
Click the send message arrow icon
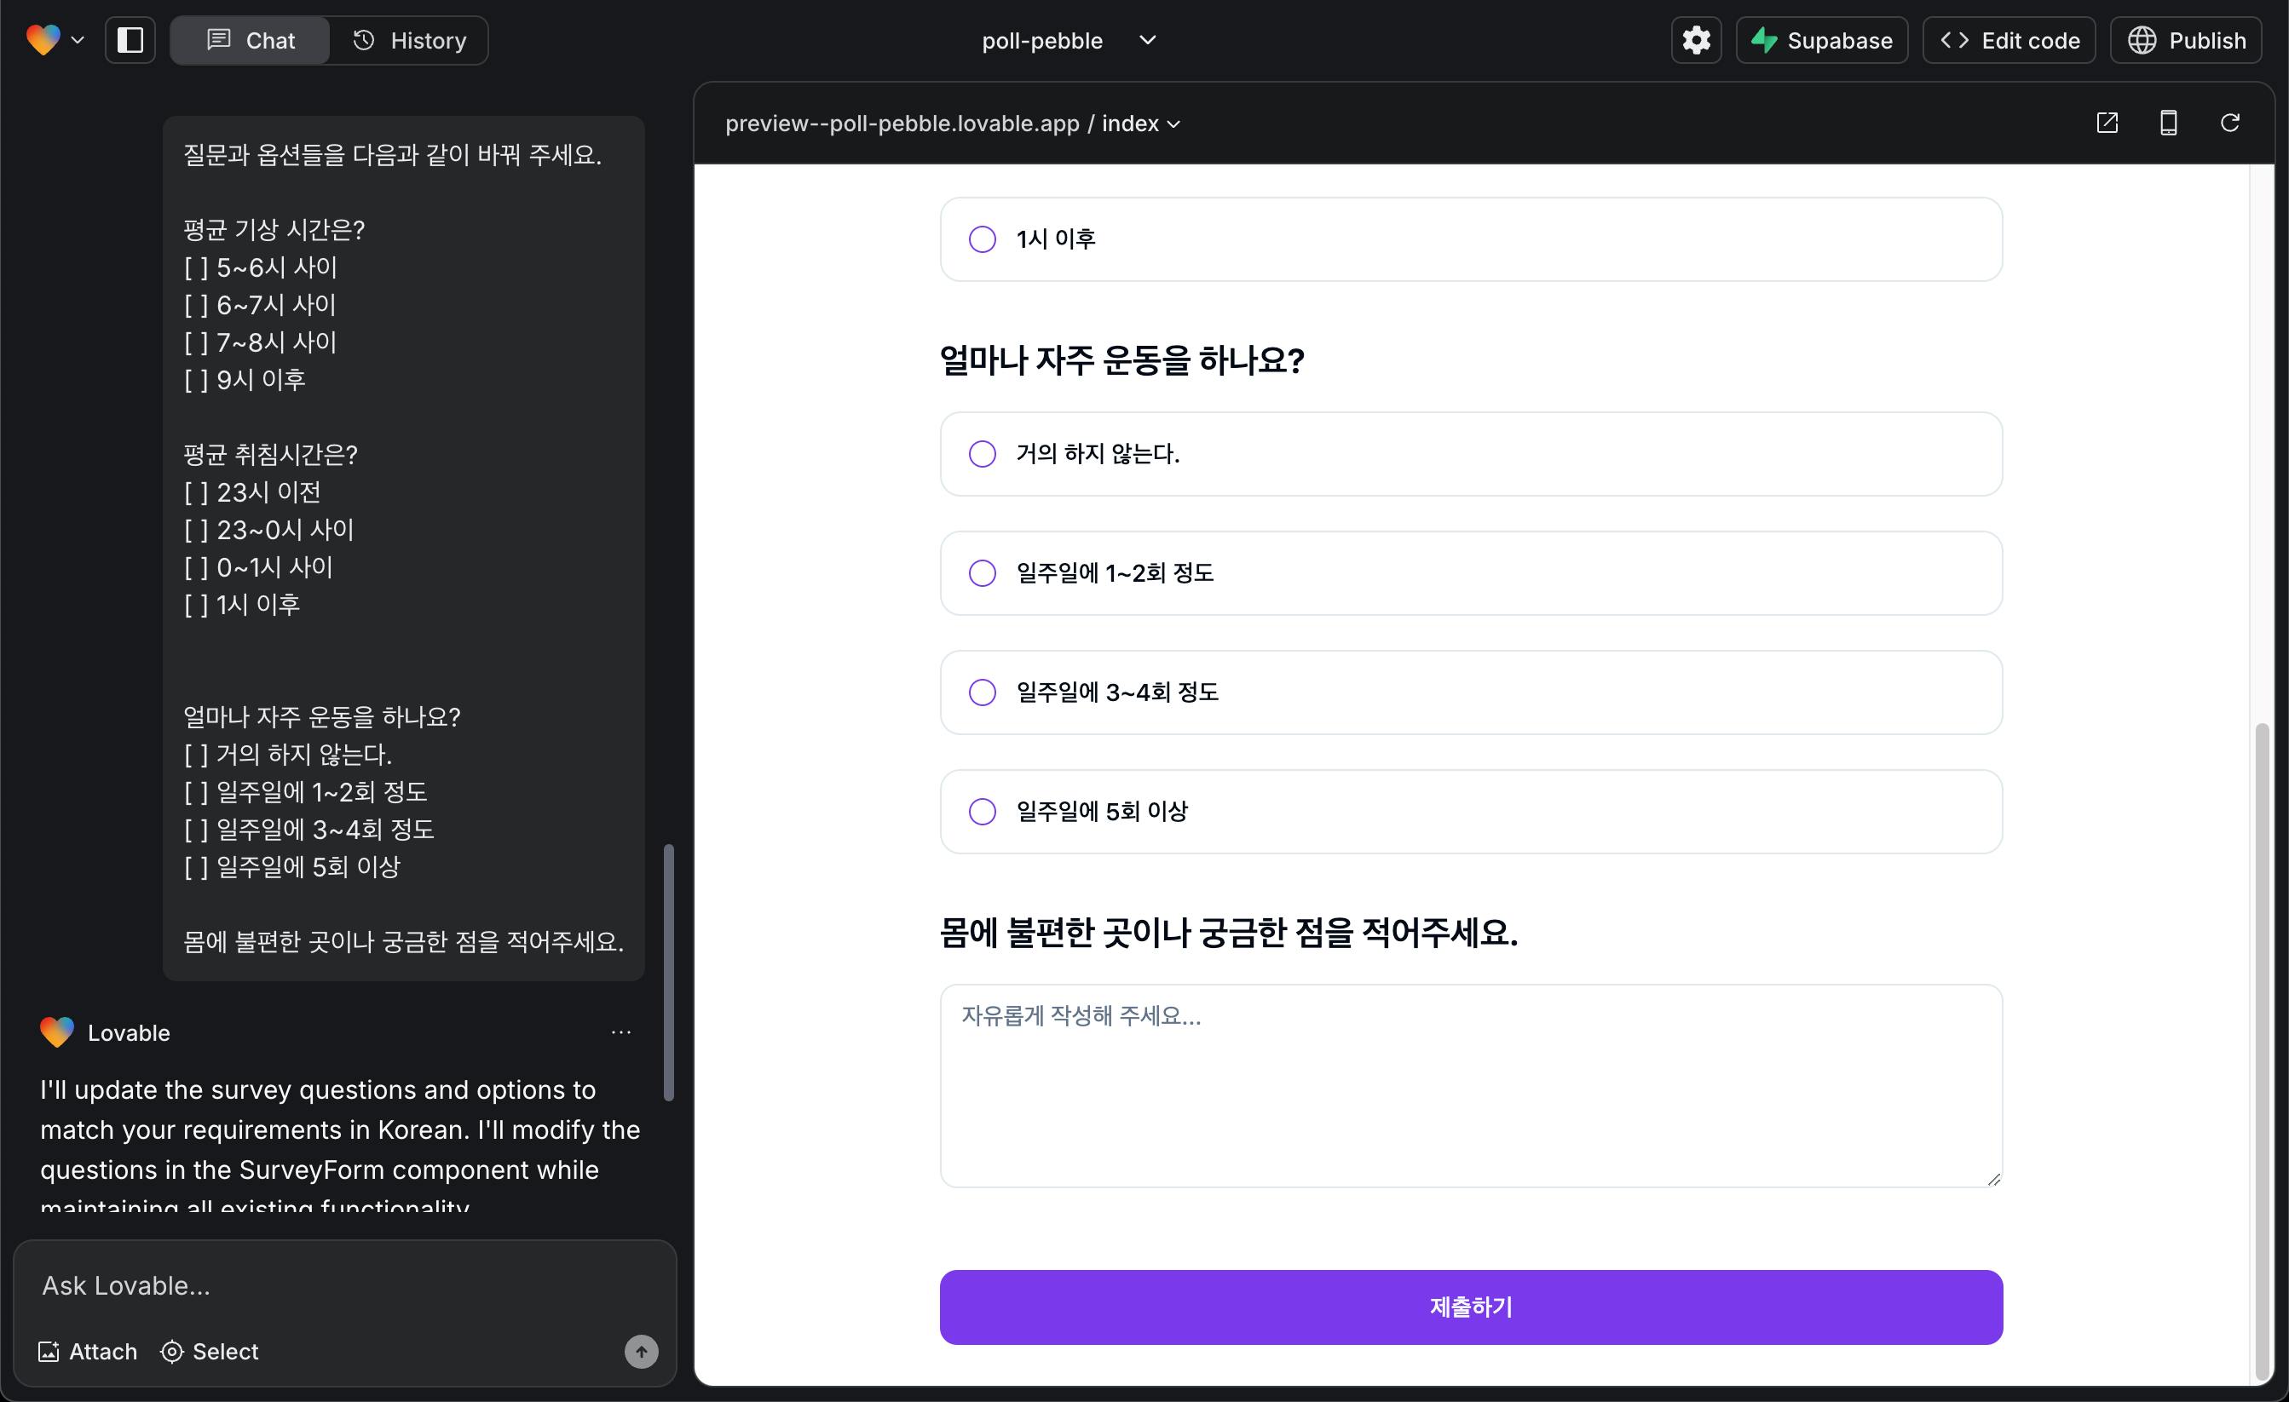[641, 1351]
